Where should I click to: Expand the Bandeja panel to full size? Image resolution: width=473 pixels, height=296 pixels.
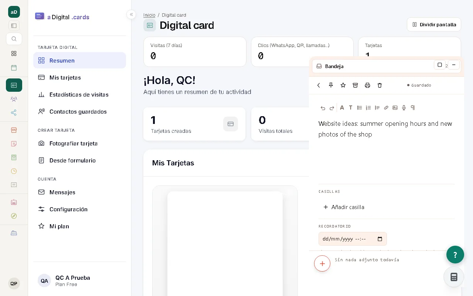click(440, 65)
